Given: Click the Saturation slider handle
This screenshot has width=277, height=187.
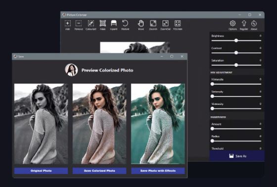Looking at the screenshot, I should coord(236,65).
